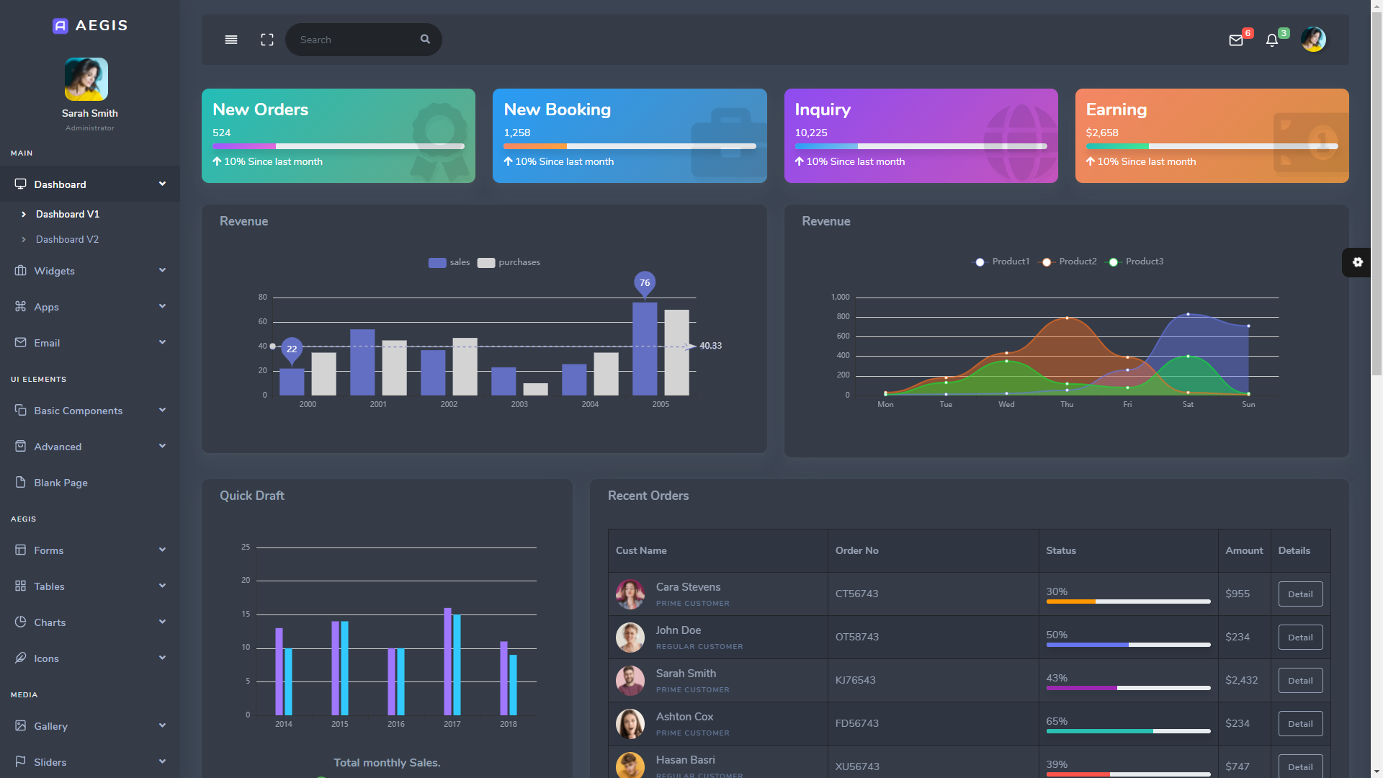Open Dashboard V2 submenu item
1383x778 pixels.
(x=67, y=239)
